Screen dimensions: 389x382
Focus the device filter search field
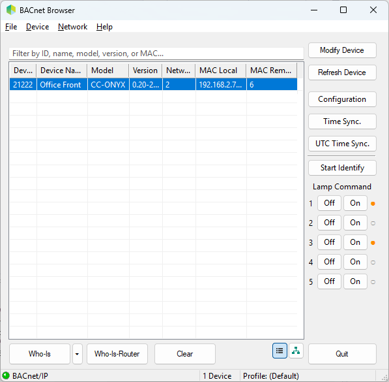[156, 54]
